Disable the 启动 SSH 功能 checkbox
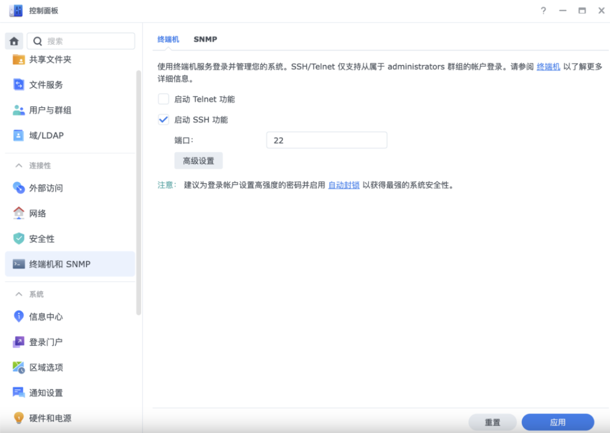 click(163, 120)
